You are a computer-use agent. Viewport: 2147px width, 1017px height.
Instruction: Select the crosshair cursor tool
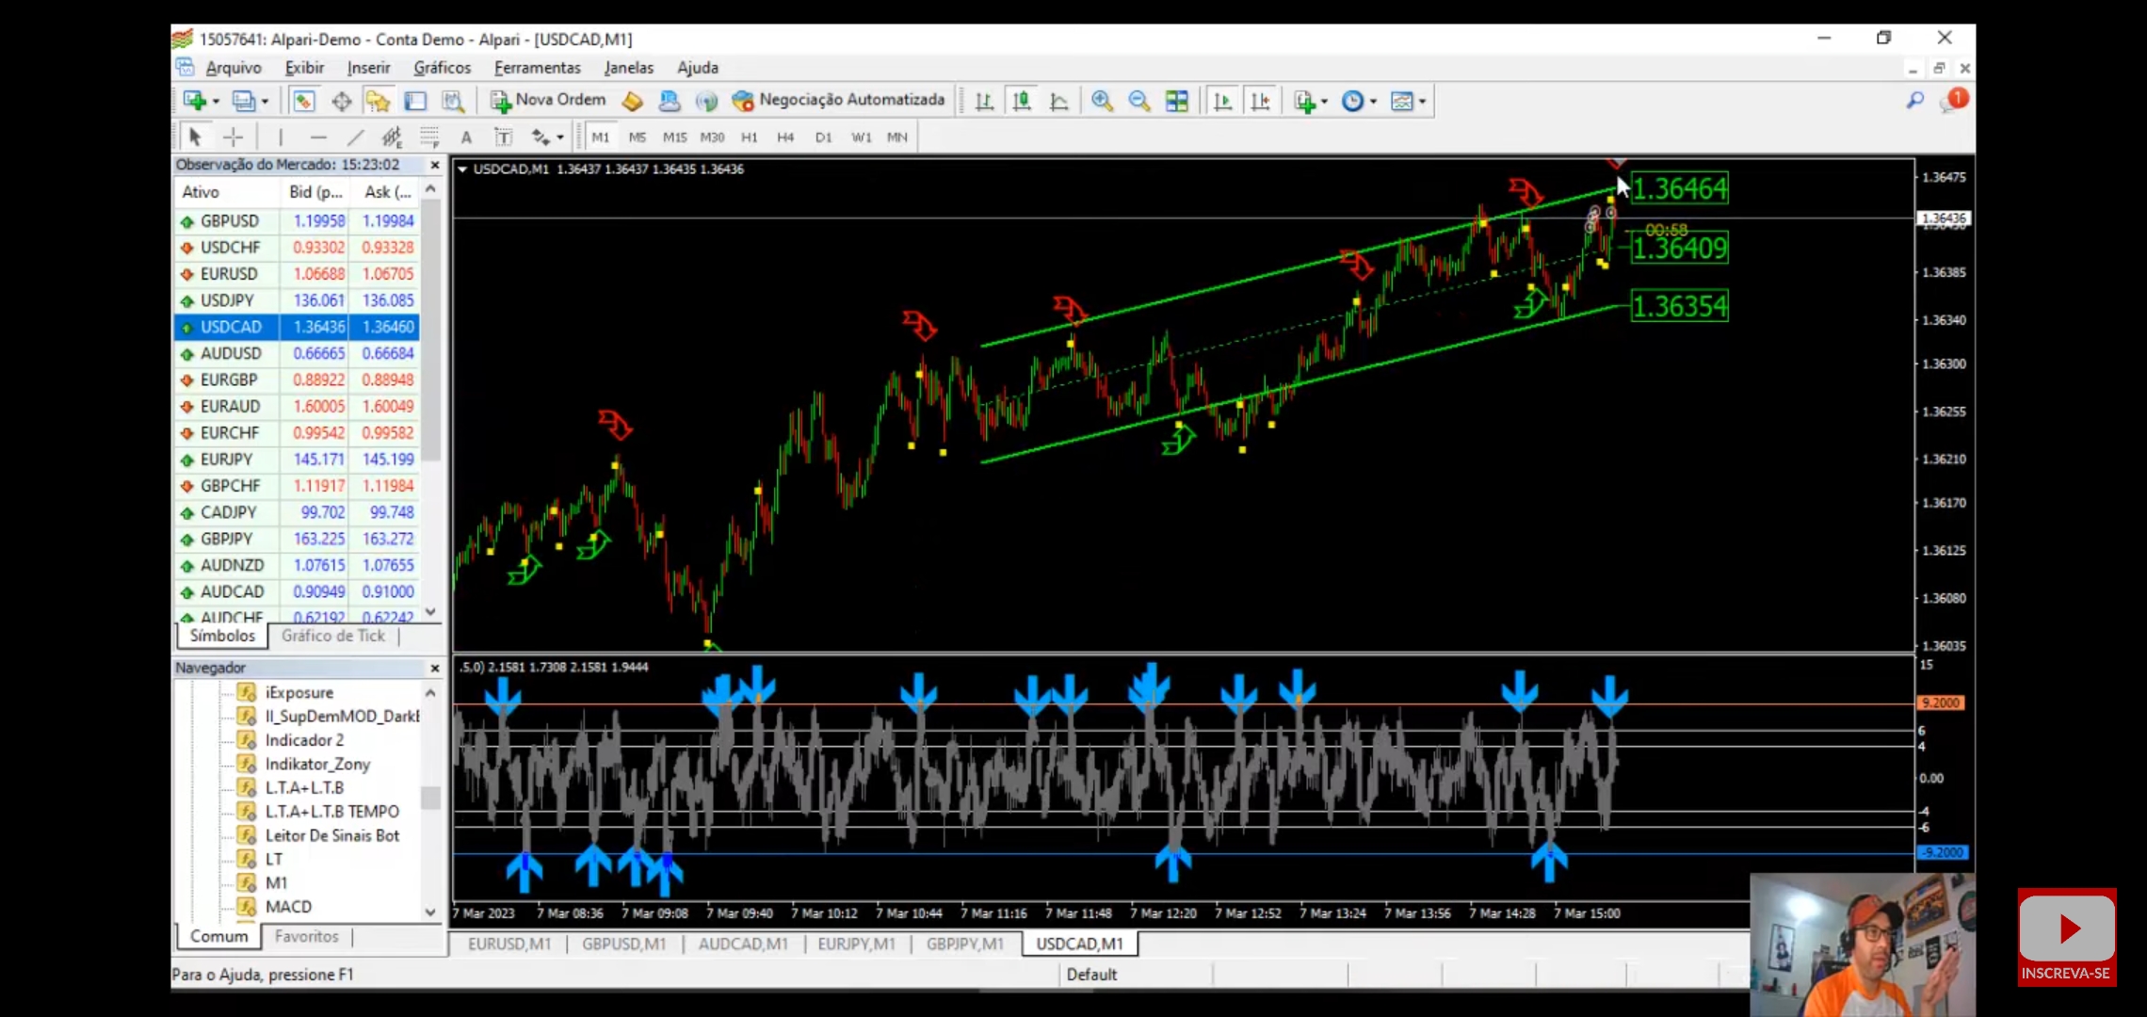point(233,137)
